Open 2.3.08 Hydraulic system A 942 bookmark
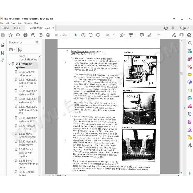The image size is (193, 193). click(28, 120)
